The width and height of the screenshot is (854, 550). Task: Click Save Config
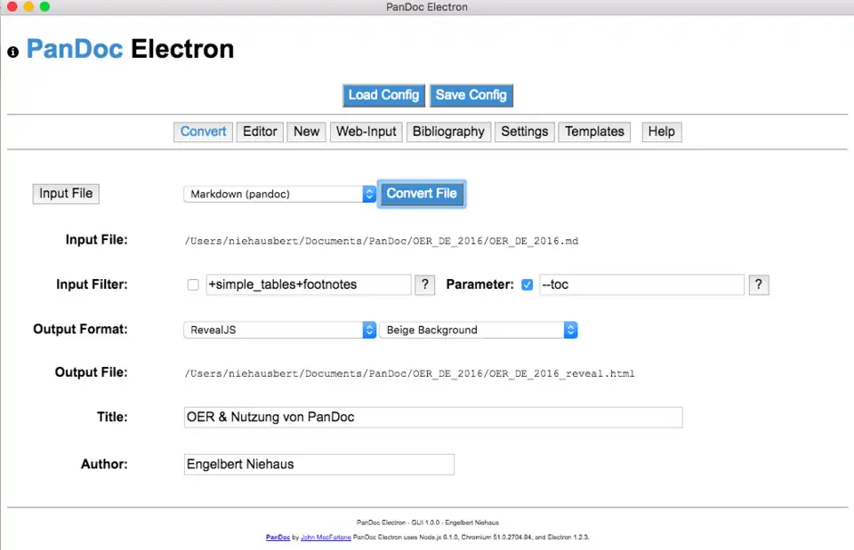pyautogui.click(x=471, y=95)
